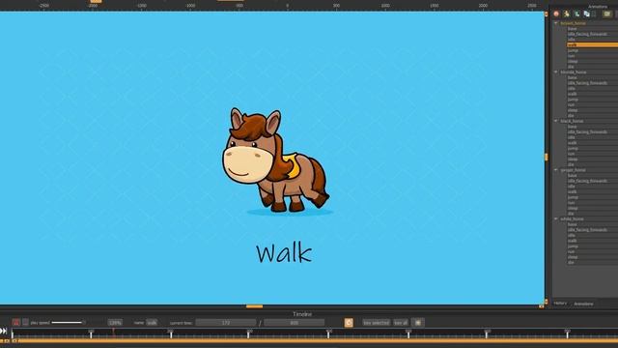Click the key selected button
Viewport: 618px width, 348px height.
point(377,323)
